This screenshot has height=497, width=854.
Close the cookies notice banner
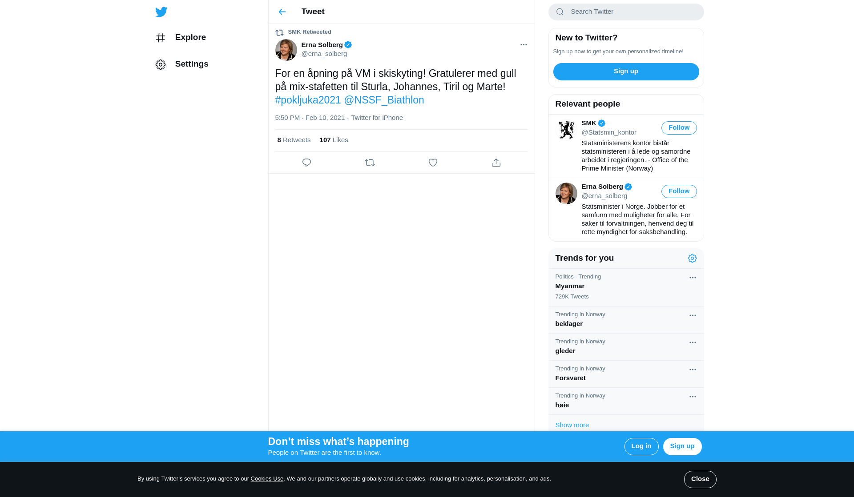pyautogui.click(x=700, y=479)
